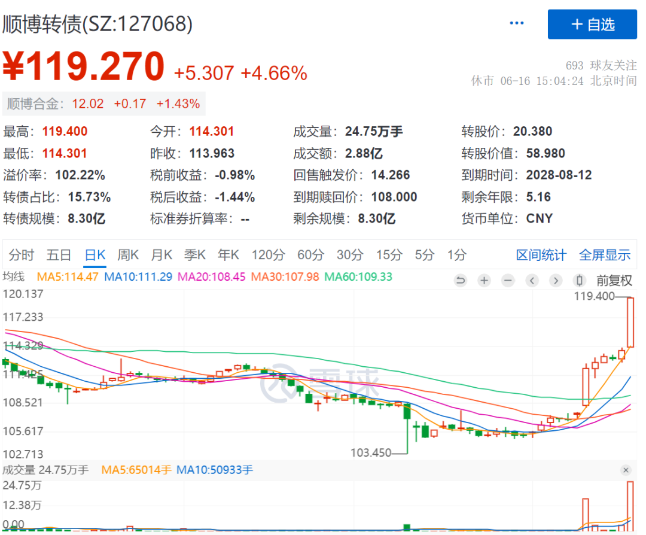Viewport: 646px width, 535px height.
Task: Click the price ¥119.270
Action: tap(84, 66)
